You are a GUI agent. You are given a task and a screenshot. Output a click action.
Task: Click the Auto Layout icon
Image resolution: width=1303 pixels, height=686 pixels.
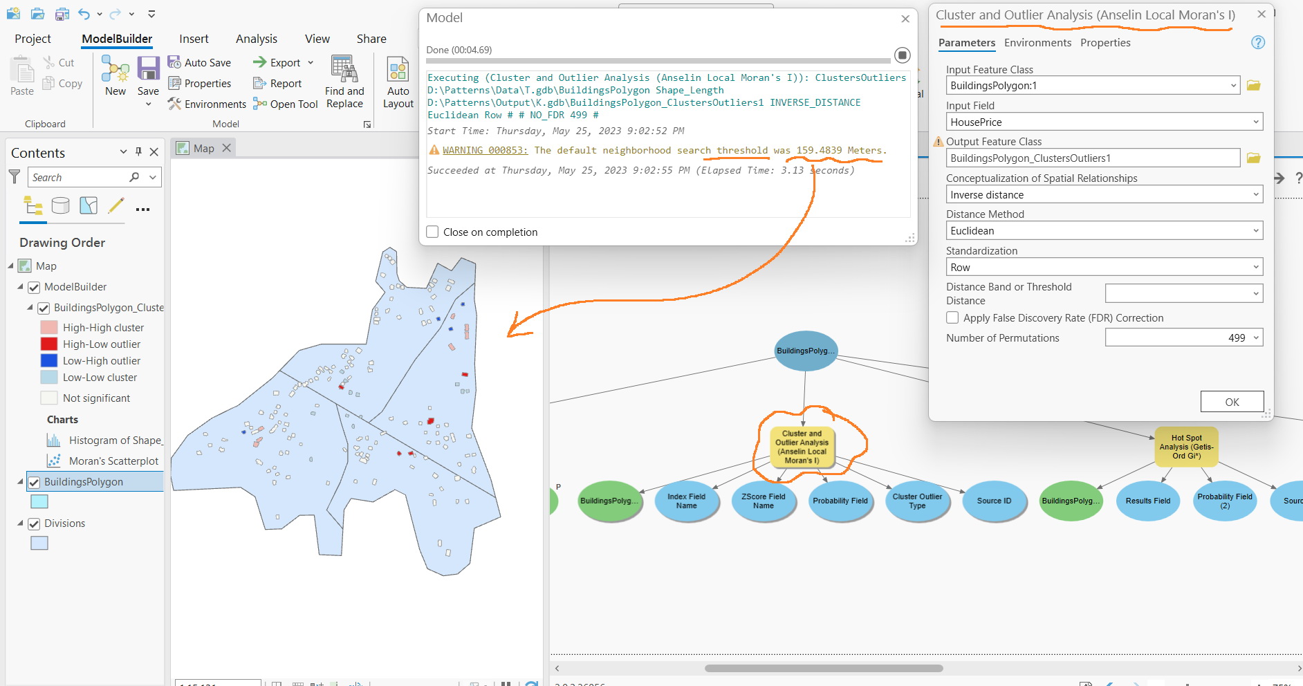click(398, 69)
